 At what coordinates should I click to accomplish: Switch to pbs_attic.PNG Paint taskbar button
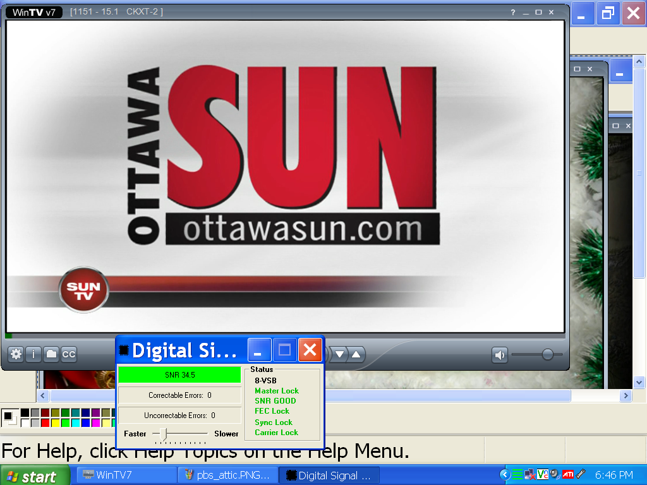[227, 475]
